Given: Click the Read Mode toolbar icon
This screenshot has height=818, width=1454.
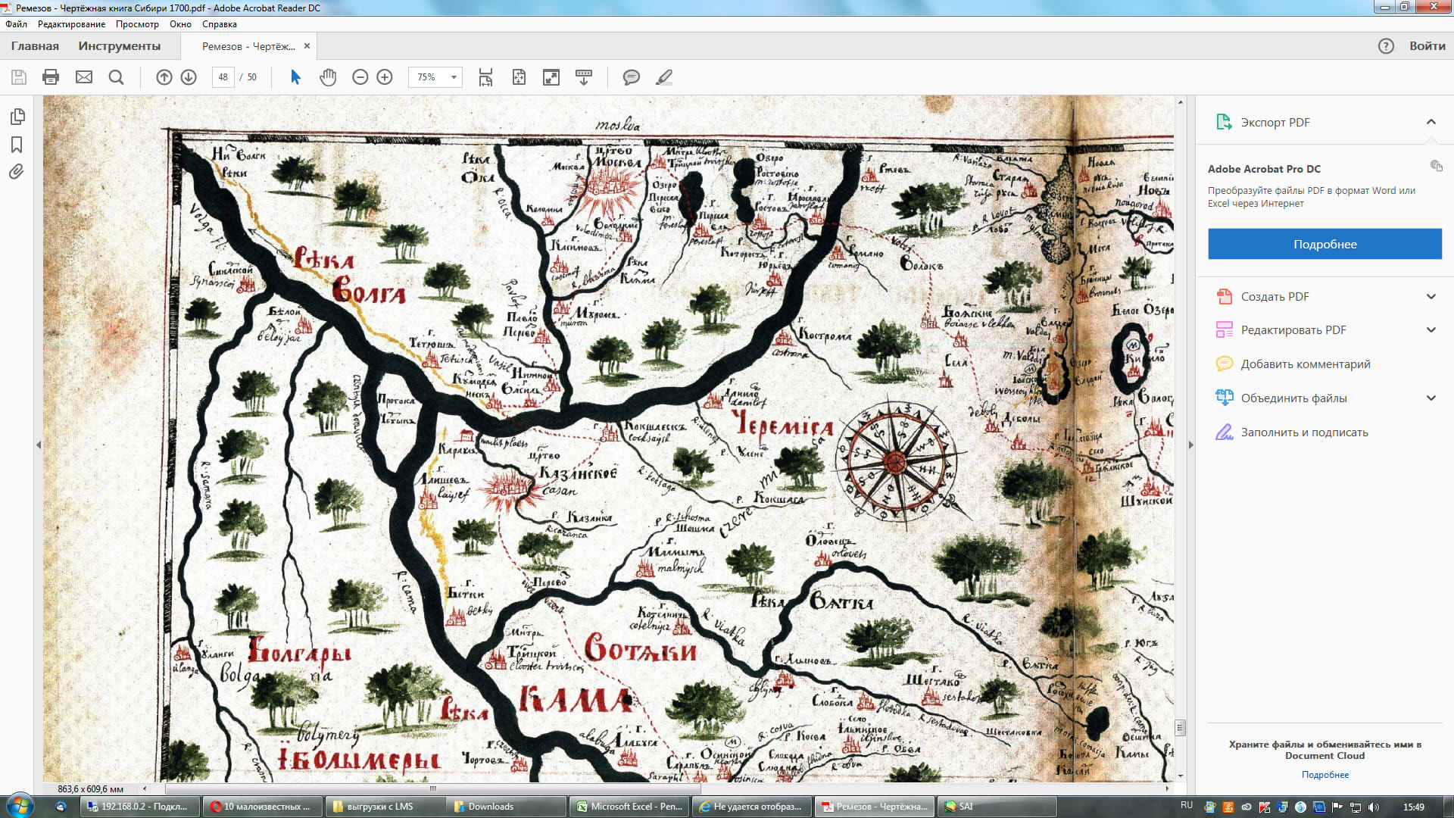Looking at the screenshot, I should (x=584, y=77).
